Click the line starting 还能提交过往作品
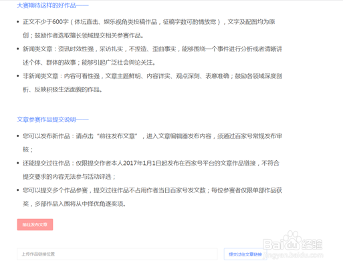Screen dimensions: 343x267 point(151,163)
